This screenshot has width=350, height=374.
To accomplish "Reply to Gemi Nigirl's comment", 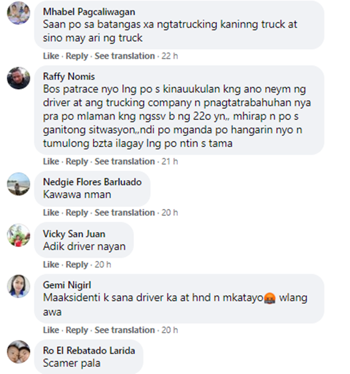I will pyautogui.click(x=77, y=330).
